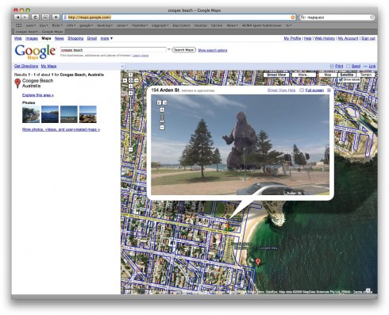This screenshot has height=315, width=389.
Task: Click Explore this area link
Action: [38, 95]
